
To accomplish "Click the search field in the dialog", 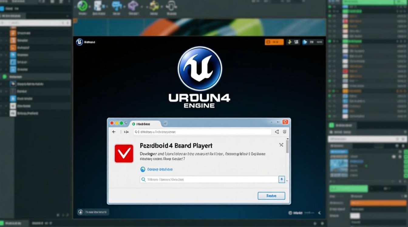I will tap(209, 179).
